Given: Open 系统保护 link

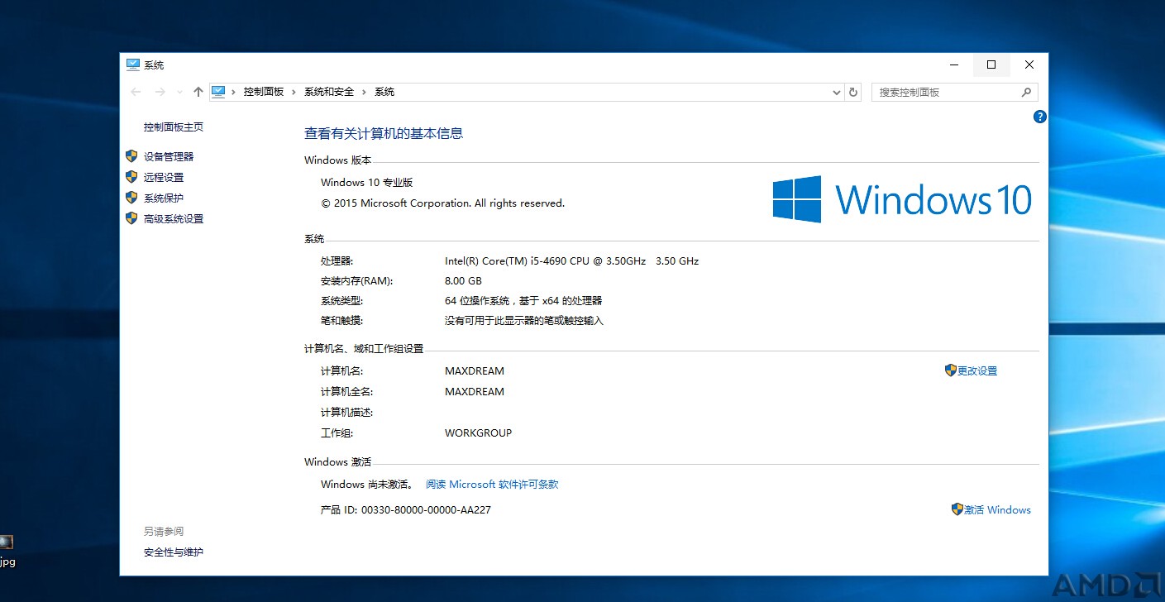Looking at the screenshot, I should tap(164, 198).
